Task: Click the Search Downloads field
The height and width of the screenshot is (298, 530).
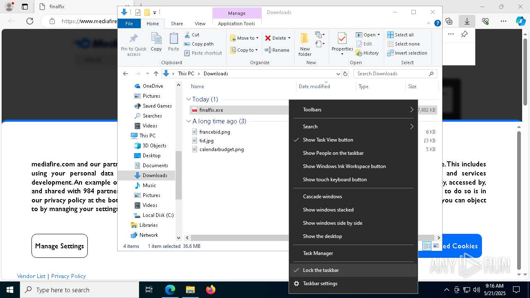Action: pyautogui.click(x=395, y=74)
